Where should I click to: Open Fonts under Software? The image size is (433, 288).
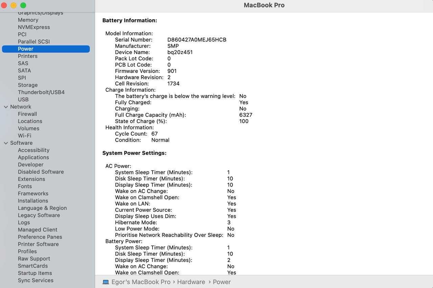[25, 186]
